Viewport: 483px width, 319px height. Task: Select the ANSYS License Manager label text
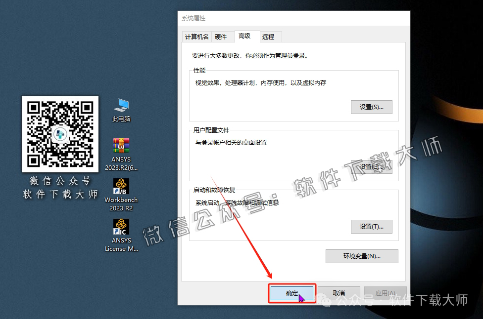tap(121, 244)
